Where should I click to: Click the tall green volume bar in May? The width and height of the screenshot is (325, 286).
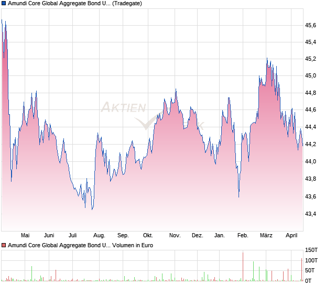point(31,273)
